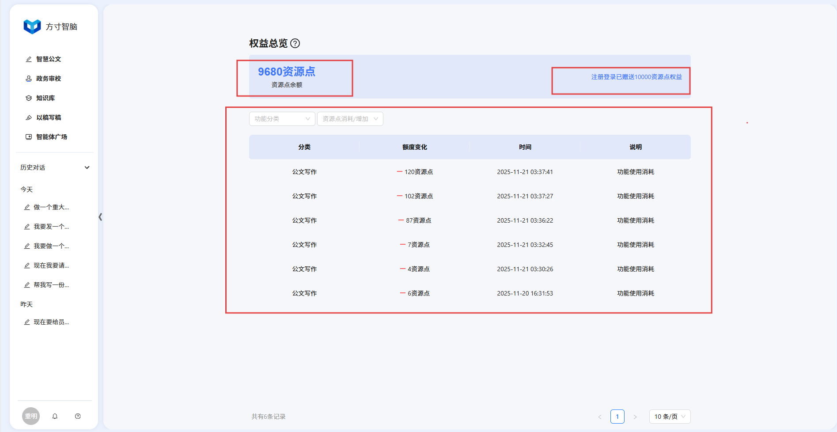Open the 做一个重大... history conversation
Image resolution: width=837 pixels, height=432 pixels.
coord(51,207)
